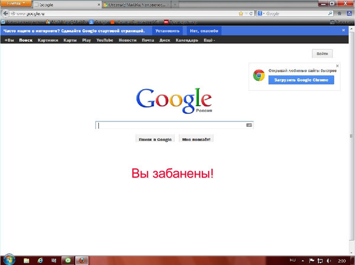The image size is (355, 265).
Task: Click Загрузить Google Chrome button
Action: 301,80
